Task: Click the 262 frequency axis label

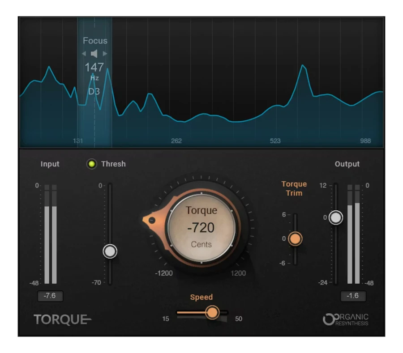Action: tap(176, 140)
